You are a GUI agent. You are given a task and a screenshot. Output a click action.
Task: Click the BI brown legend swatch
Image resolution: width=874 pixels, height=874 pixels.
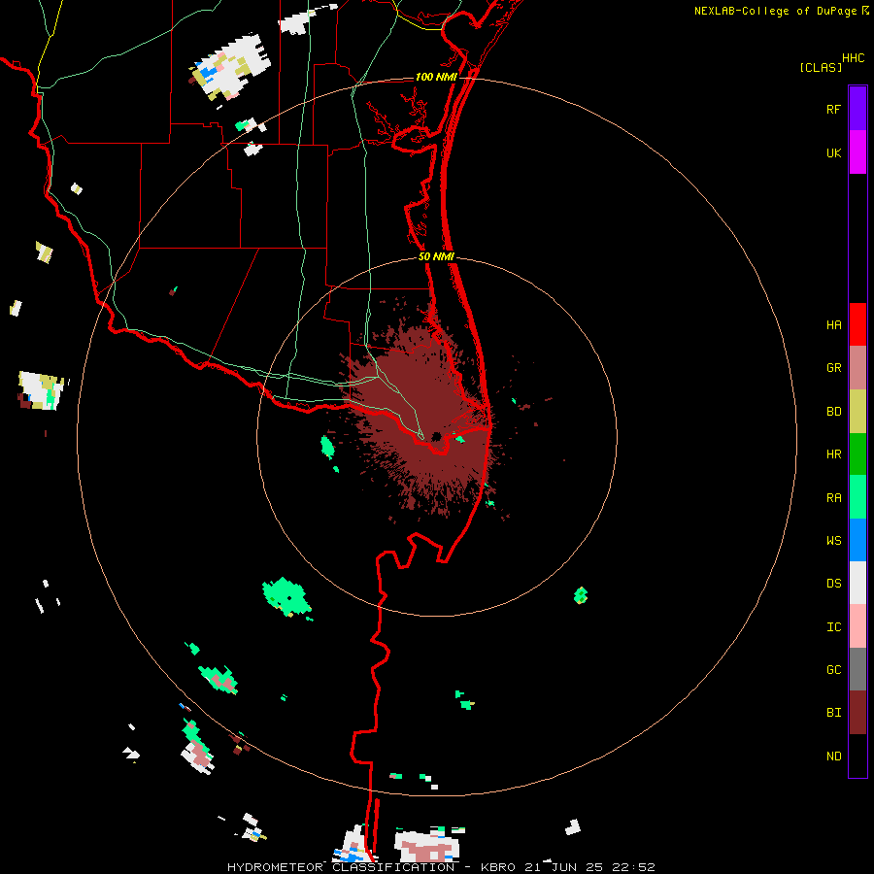pos(857,713)
